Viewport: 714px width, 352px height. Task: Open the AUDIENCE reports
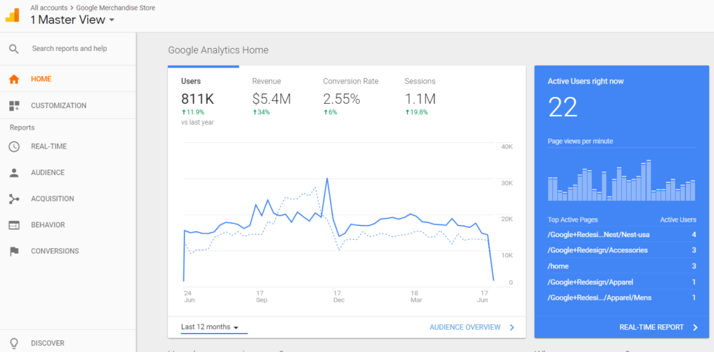[x=48, y=173]
